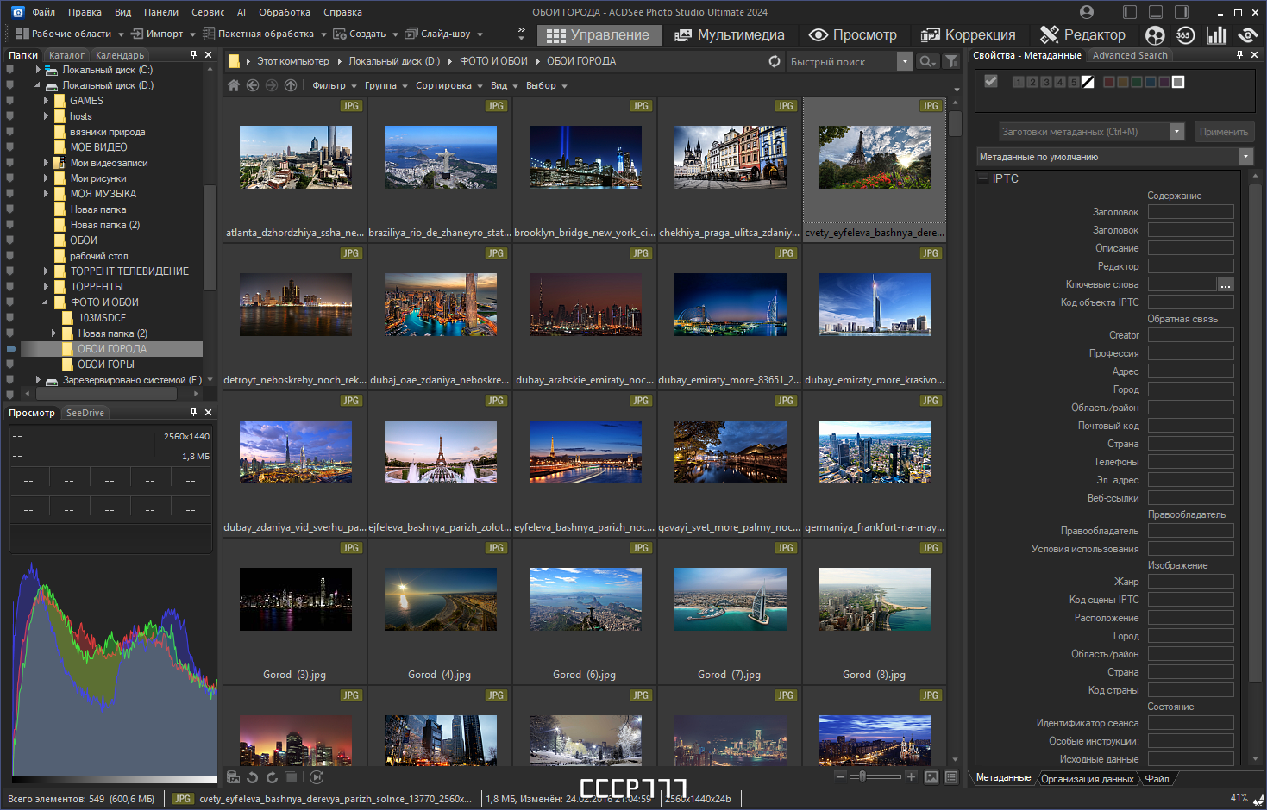1267x810 pixels.
Task: Open the dashboard statistics icon
Action: pyautogui.click(x=1216, y=34)
